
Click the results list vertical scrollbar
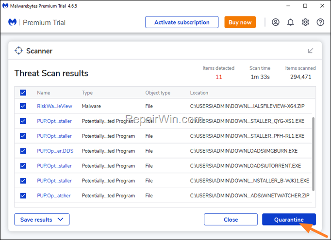(313, 154)
